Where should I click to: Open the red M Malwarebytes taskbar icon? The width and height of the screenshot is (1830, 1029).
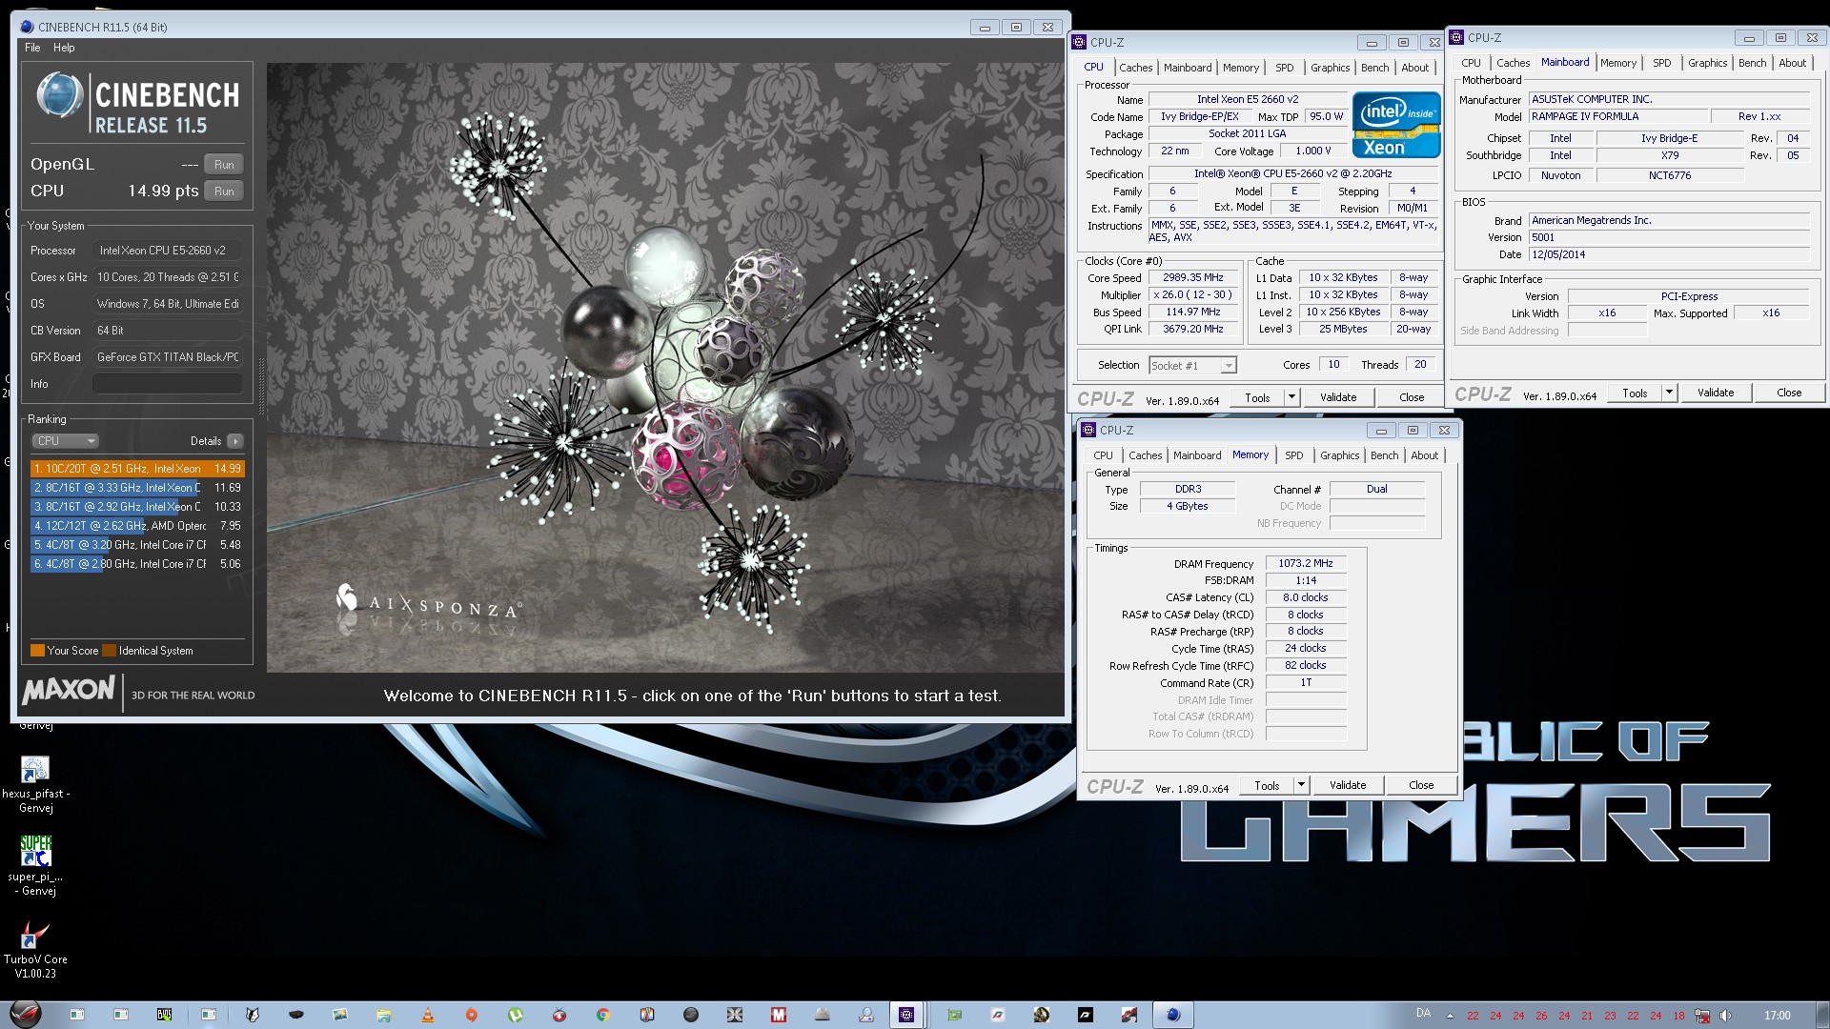(x=779, y=1015)
